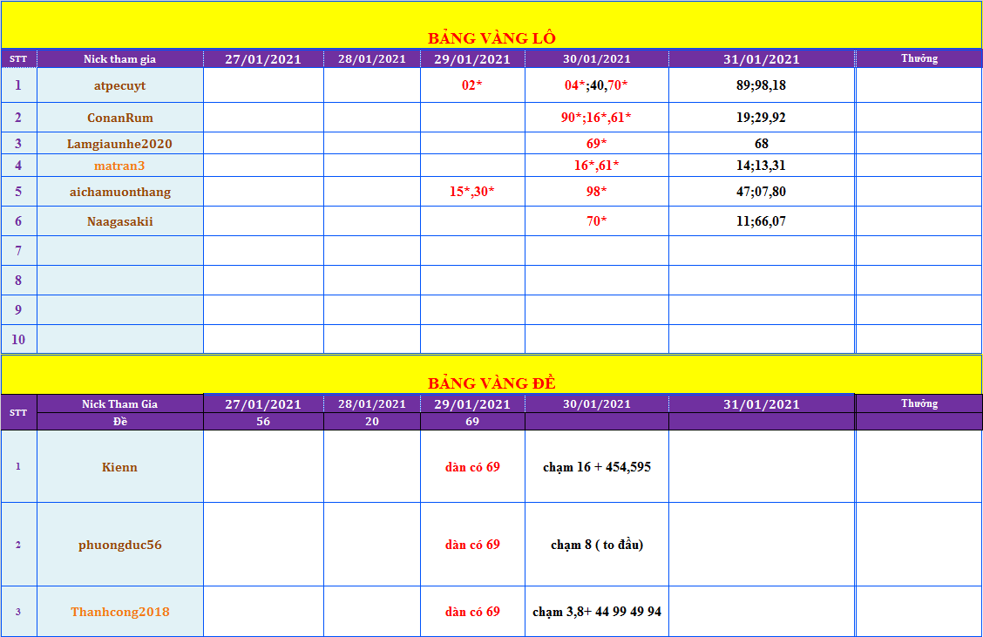Click 31/01/2021 header in the Lô table
The width and height of the screenshot is (983, 637).
click(x=762, y=59)
